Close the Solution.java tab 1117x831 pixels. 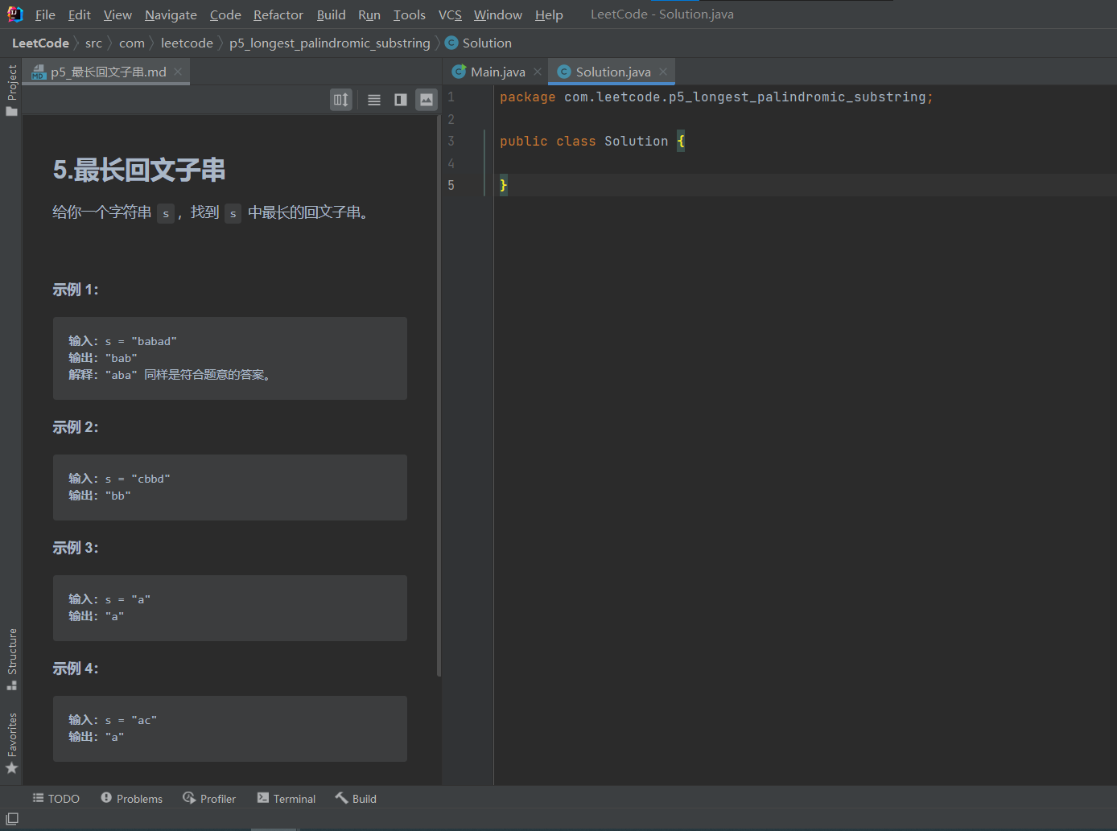coord(663,72)
